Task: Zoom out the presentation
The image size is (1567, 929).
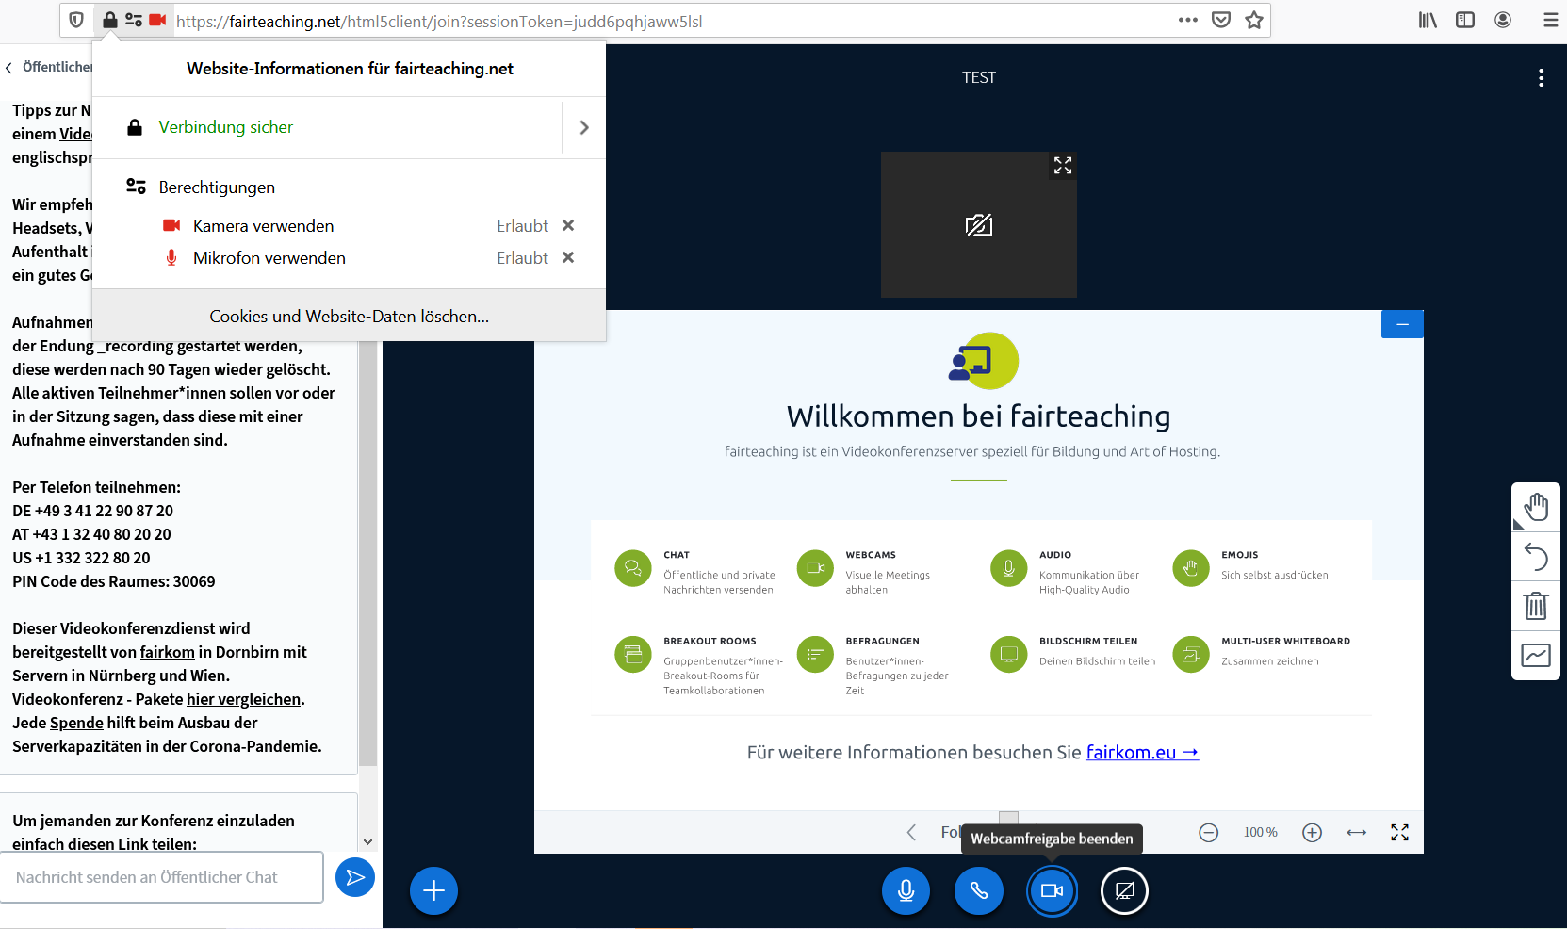Action: (x=1209, y=832)
